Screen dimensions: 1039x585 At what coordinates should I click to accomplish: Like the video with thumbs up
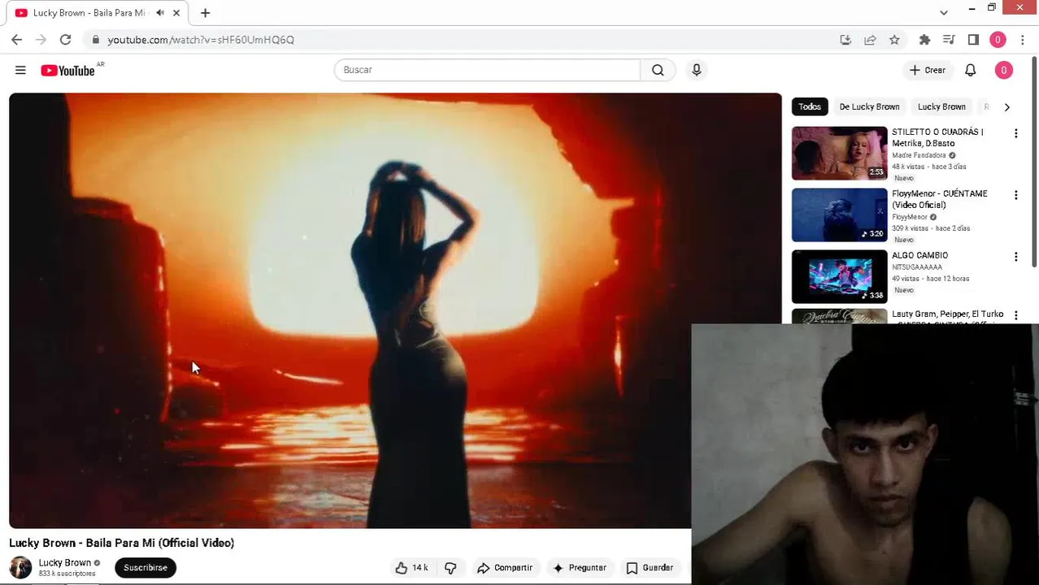pos(411,568)
